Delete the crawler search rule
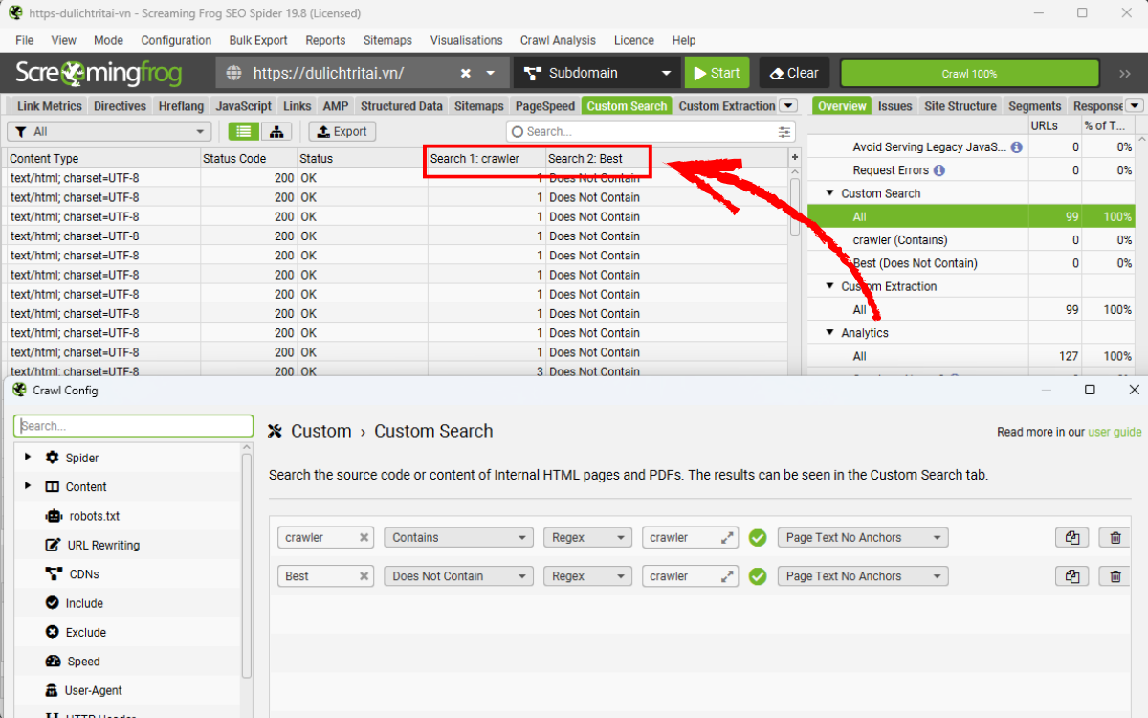The width and height of the screenshot is (1148, 718). click(x=1115, y=538)
